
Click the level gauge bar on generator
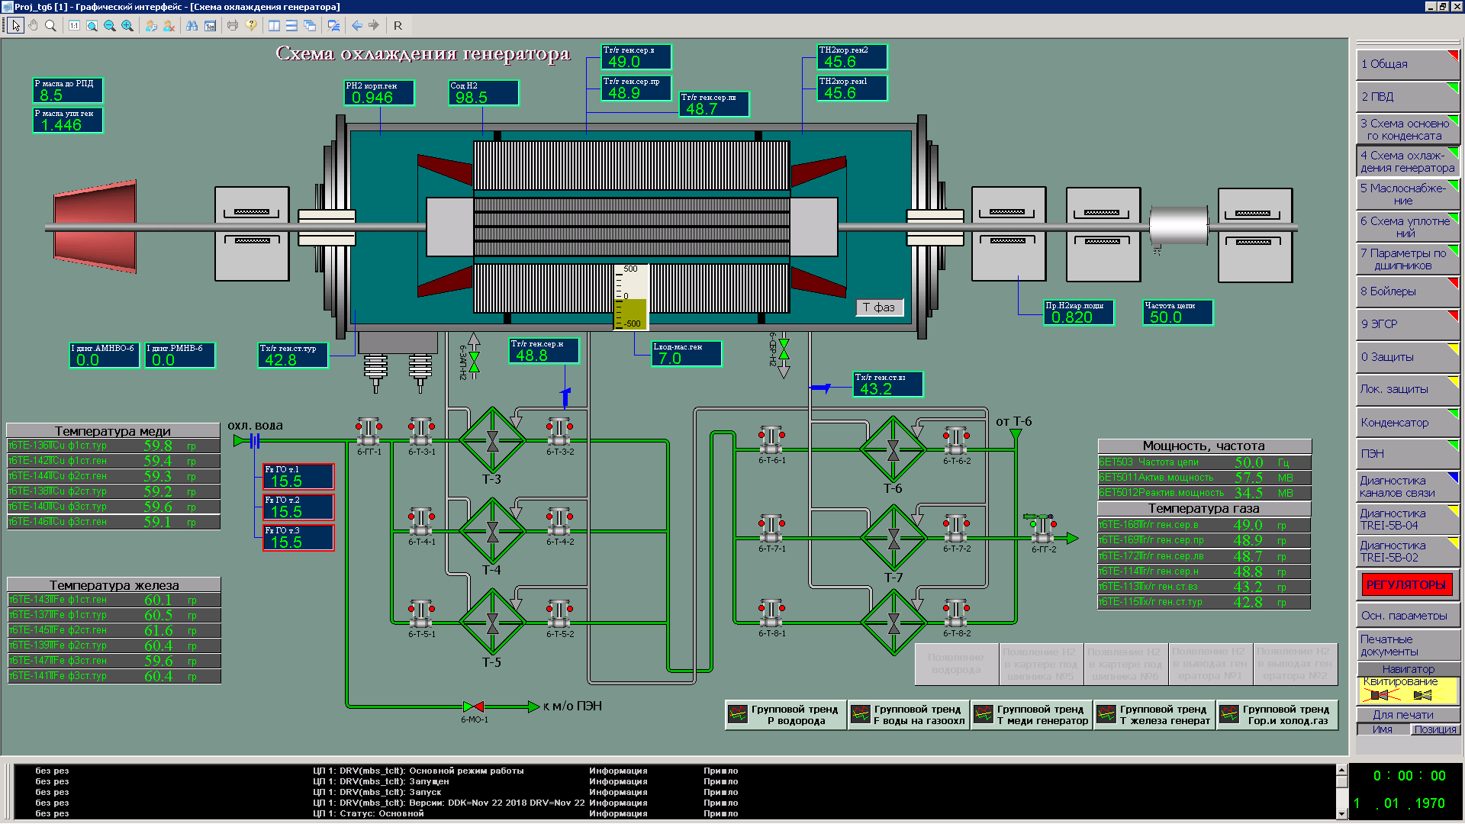[x=630, y=298]
